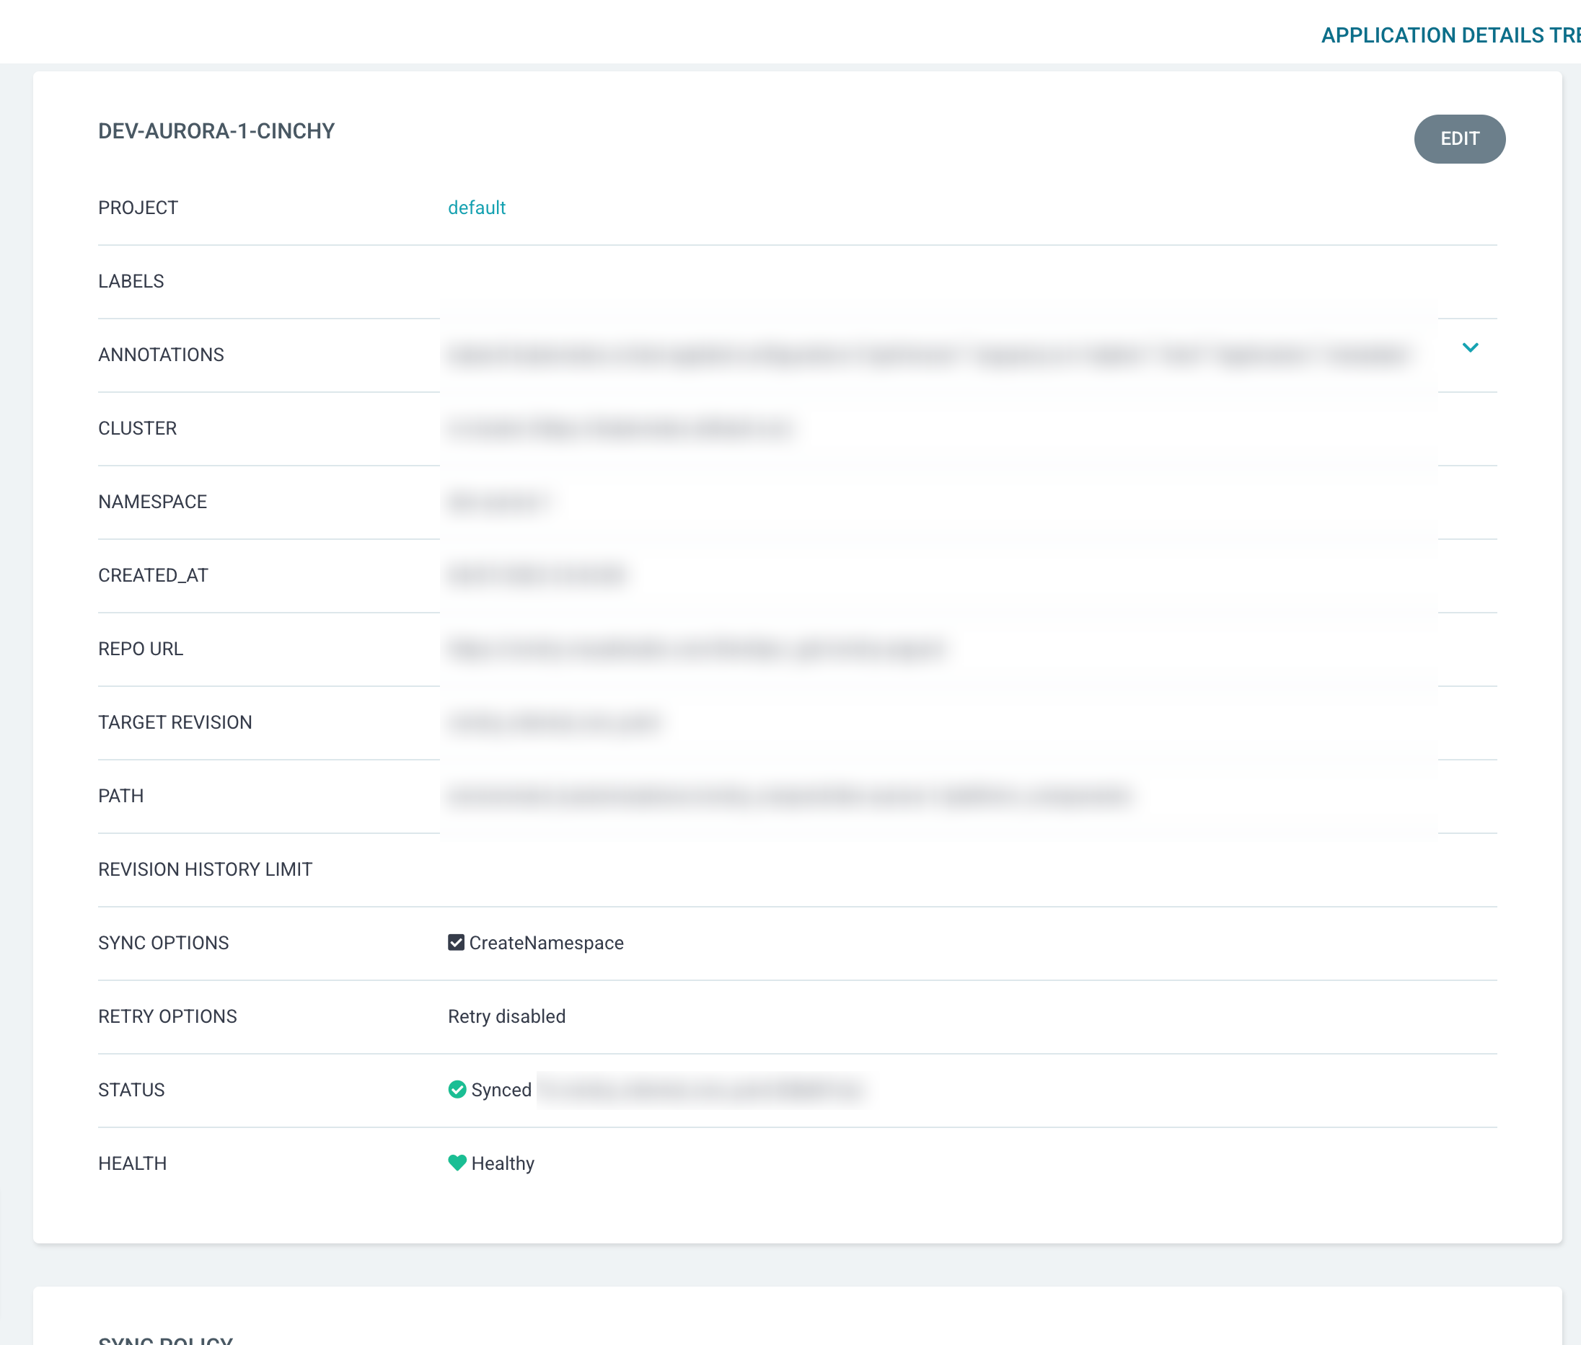Image resolution: width=1581 pixels, height=1345 pixels.
Task: Expand the annotations chevron
Action: pos(1470,347)
